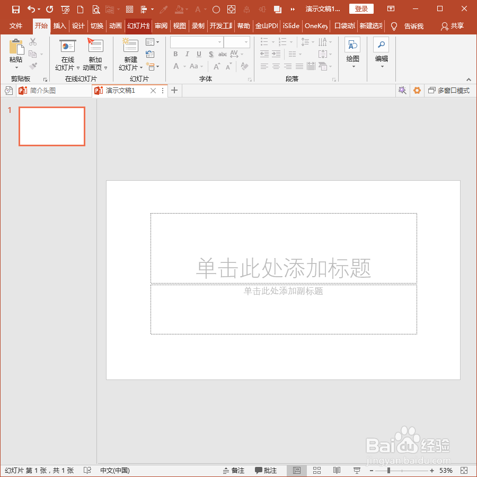477x477 pixels.
Task: Collapse the ribbon with the chevron
Action: [x=469, y=79]
